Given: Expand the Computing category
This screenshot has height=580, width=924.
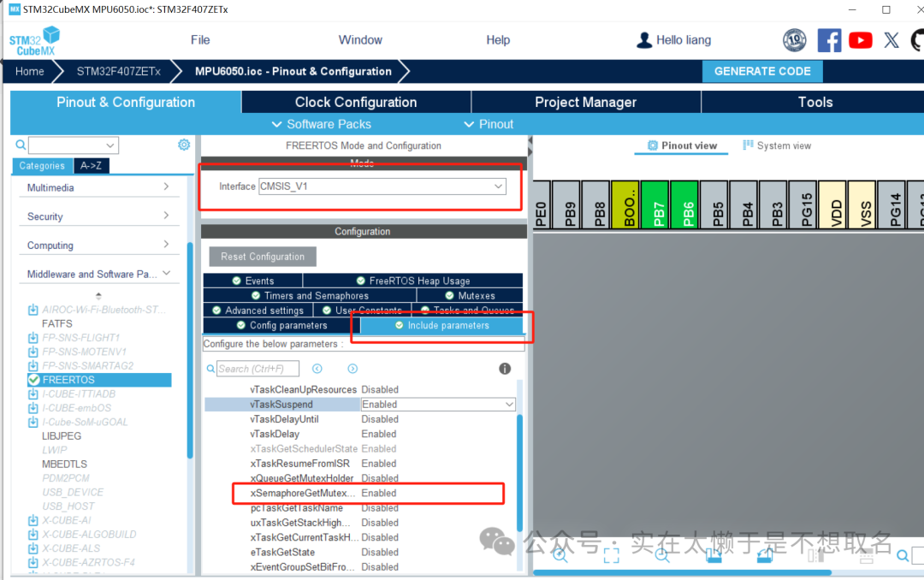Looking at the screenshot, I should [166, 244].
